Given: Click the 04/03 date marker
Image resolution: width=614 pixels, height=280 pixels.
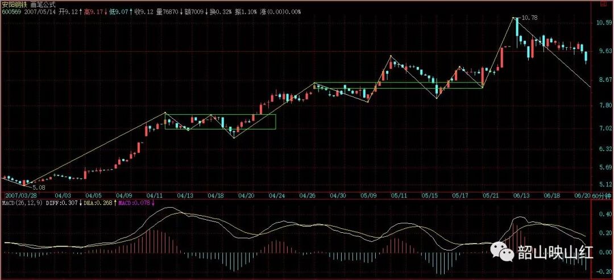Looking at the screenshot, I should click(x=63, y=195).
